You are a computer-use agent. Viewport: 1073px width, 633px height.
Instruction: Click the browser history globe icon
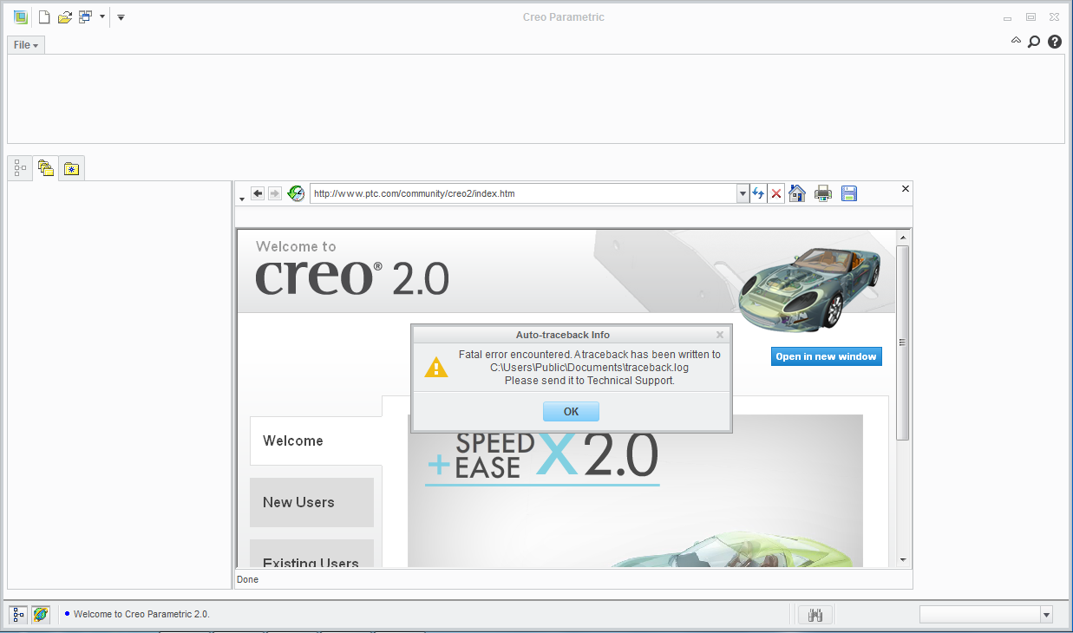coord(296,193)
